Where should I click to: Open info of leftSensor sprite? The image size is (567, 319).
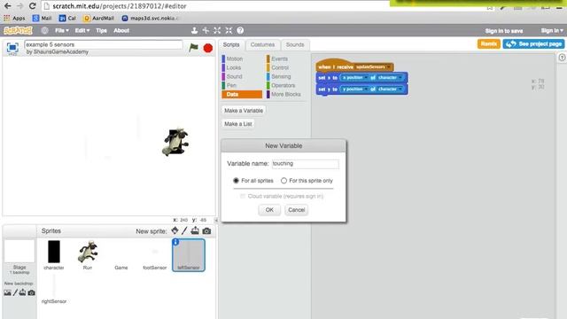[175, 242]
